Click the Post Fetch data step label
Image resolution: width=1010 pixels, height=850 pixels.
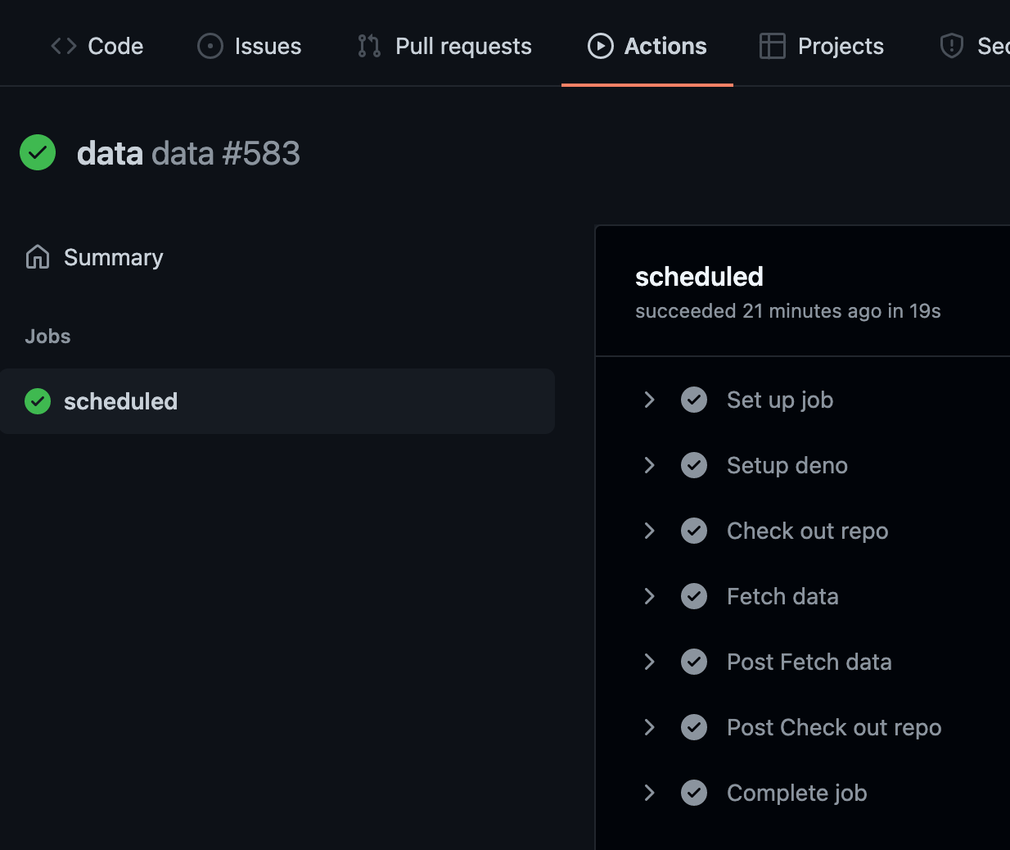click(809, 662)
